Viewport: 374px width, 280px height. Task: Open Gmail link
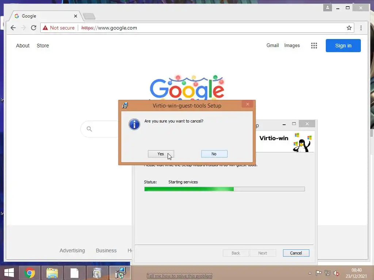pos(272,46)
